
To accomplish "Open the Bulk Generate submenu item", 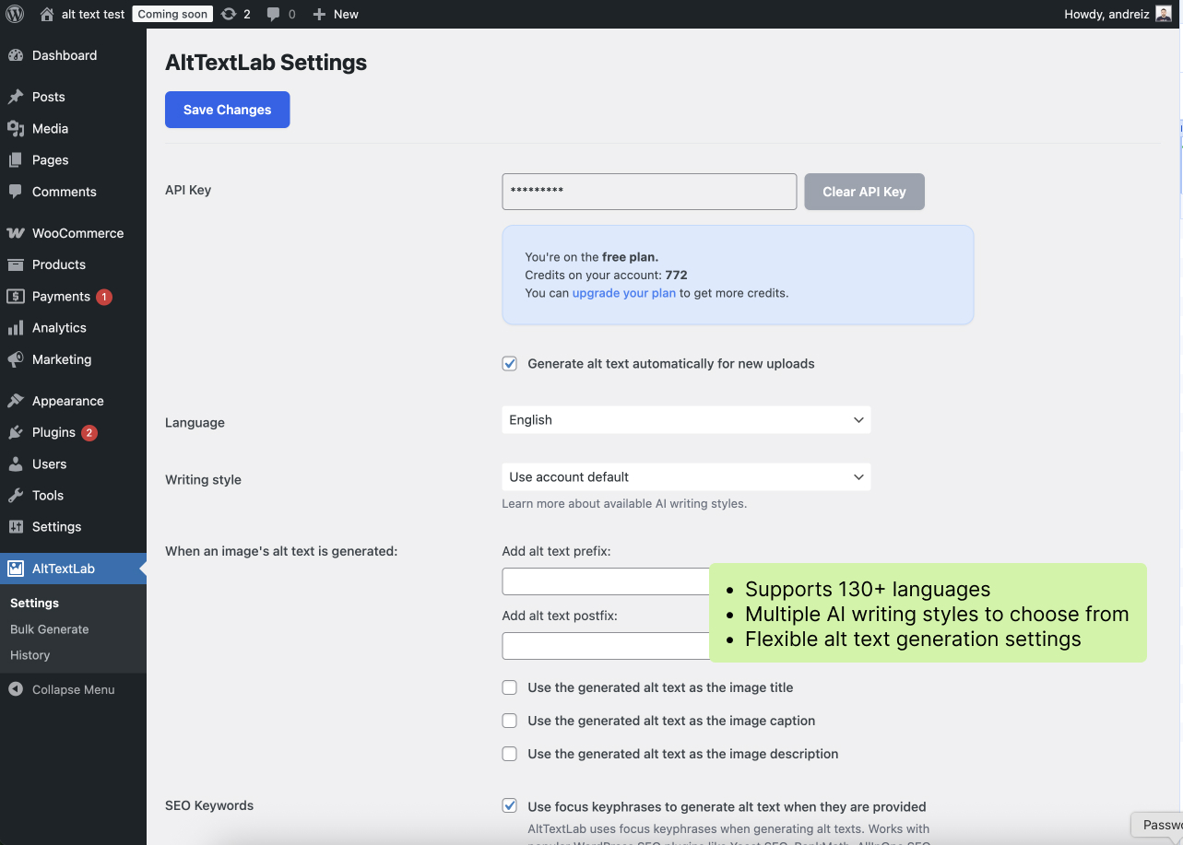I will click(50, 629).
